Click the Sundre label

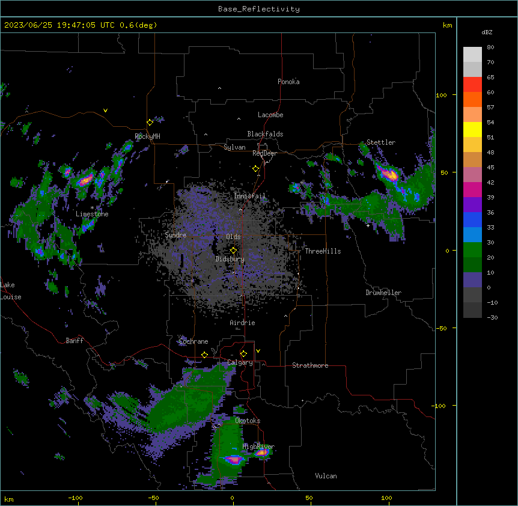tap(175, 235)
